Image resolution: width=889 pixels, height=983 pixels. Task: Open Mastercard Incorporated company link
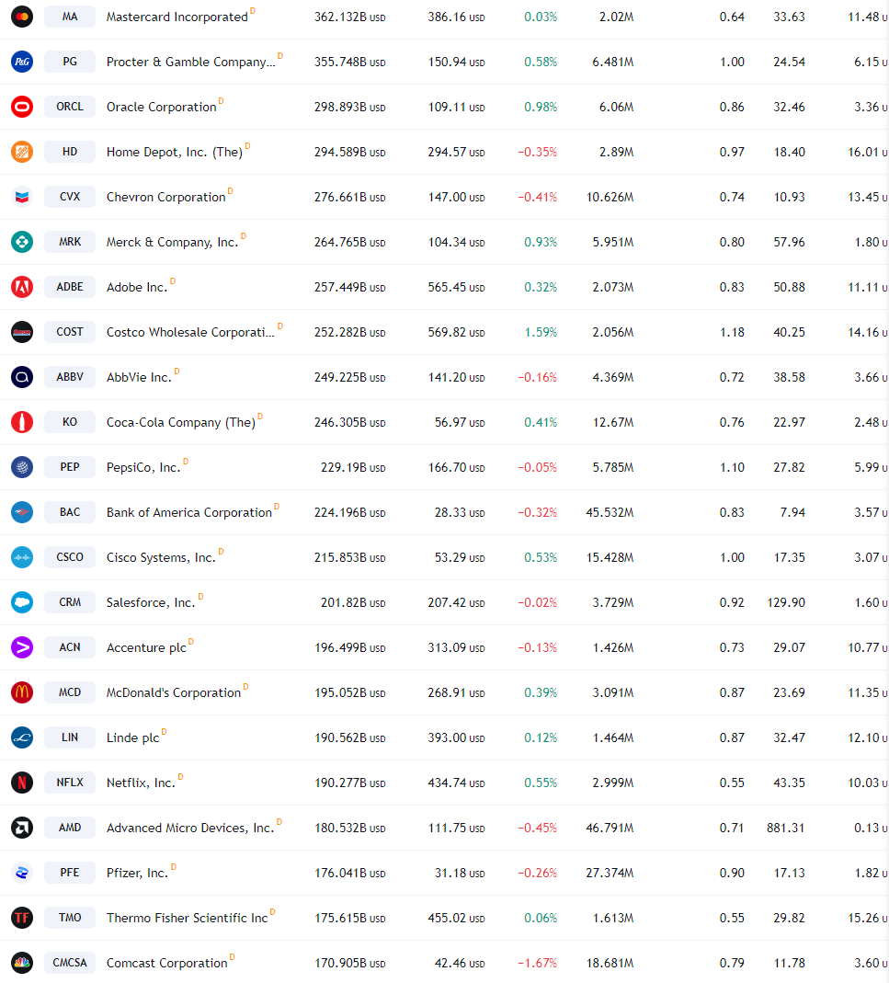(177, 17)
